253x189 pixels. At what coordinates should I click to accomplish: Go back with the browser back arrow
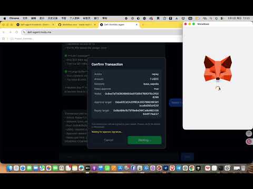point(4,32)
